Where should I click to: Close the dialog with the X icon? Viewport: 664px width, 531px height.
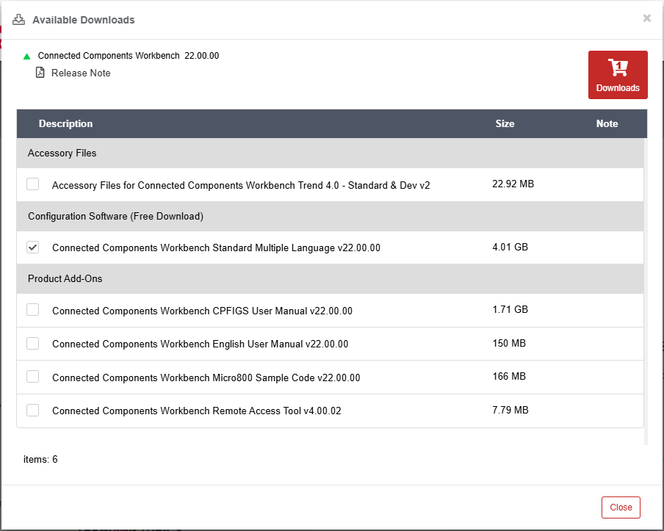(646, 18)
